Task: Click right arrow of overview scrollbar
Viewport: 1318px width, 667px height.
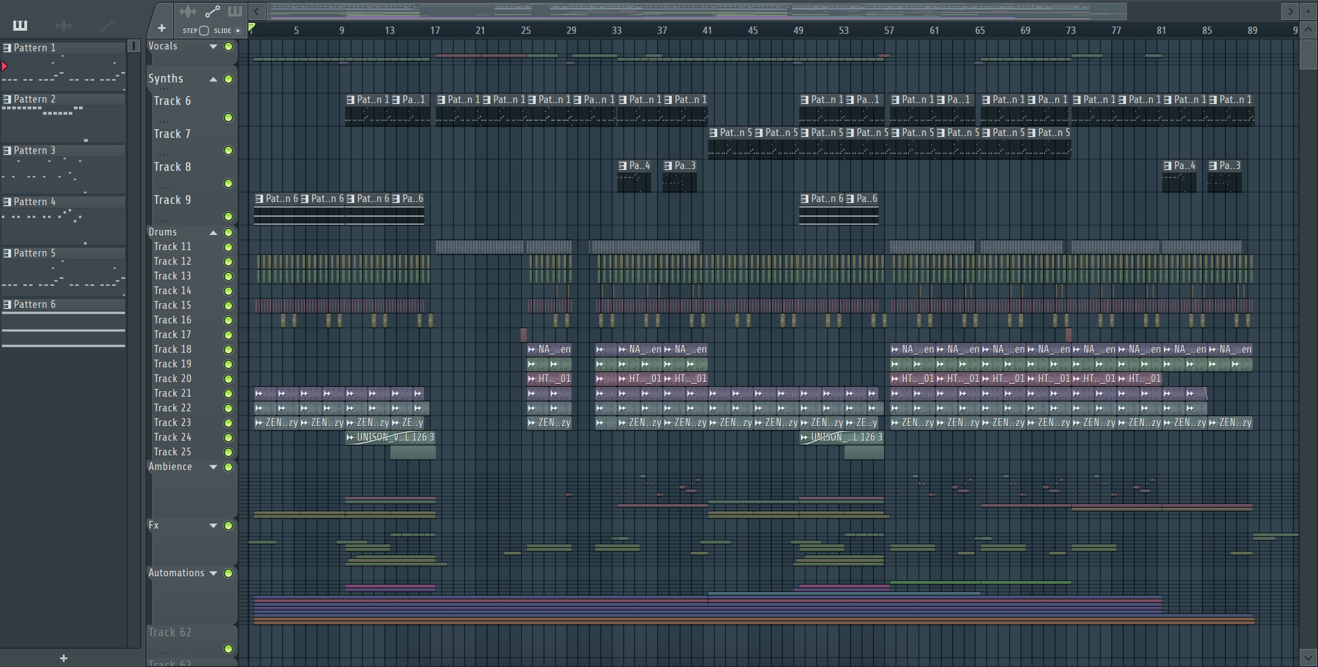Action: 1290,11
